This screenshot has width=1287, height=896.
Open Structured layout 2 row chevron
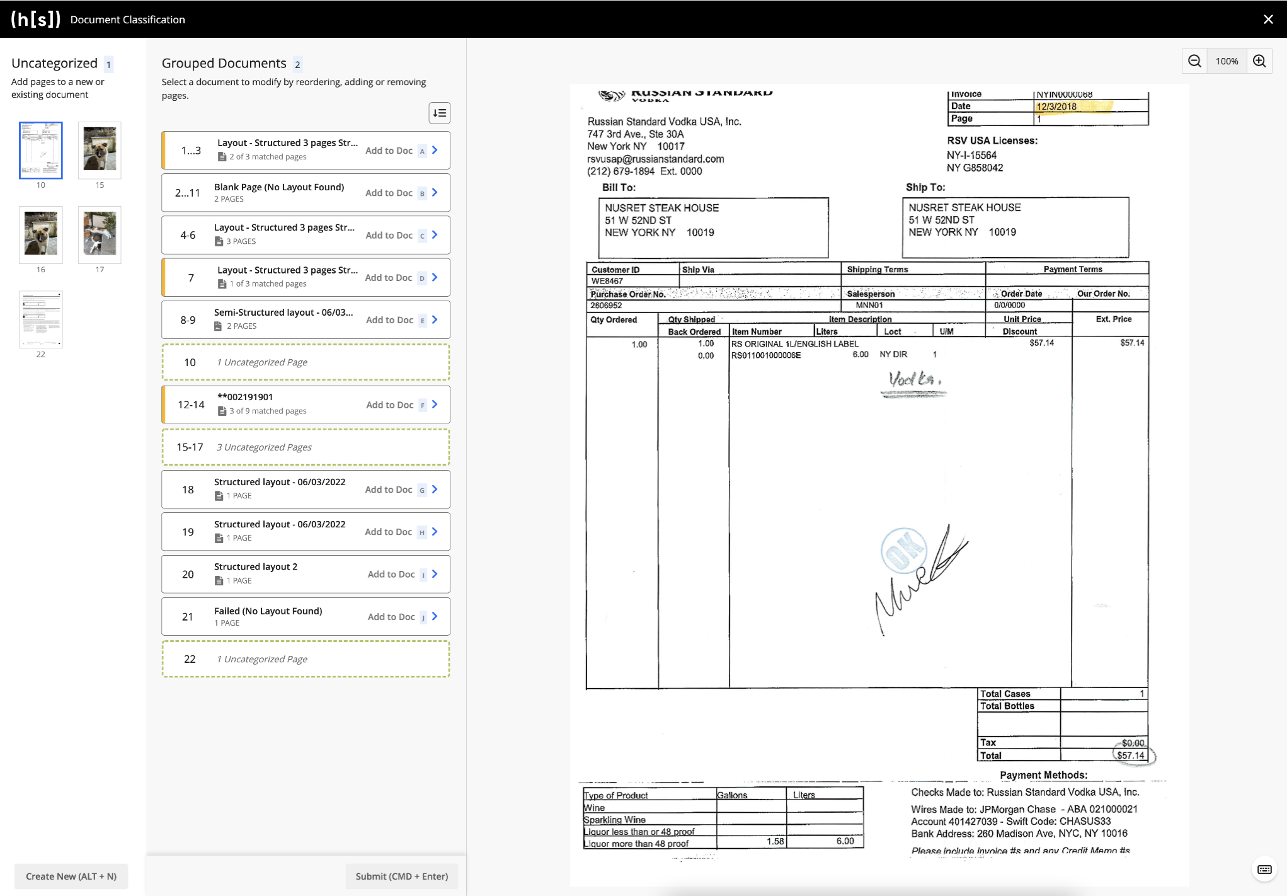[x=435, y=574]
